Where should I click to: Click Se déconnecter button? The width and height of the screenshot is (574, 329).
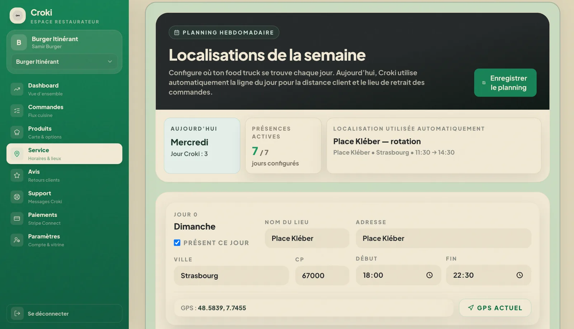click(x=64, y=313)
